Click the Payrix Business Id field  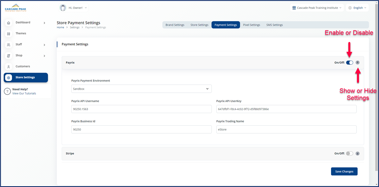tap(141, 129)
